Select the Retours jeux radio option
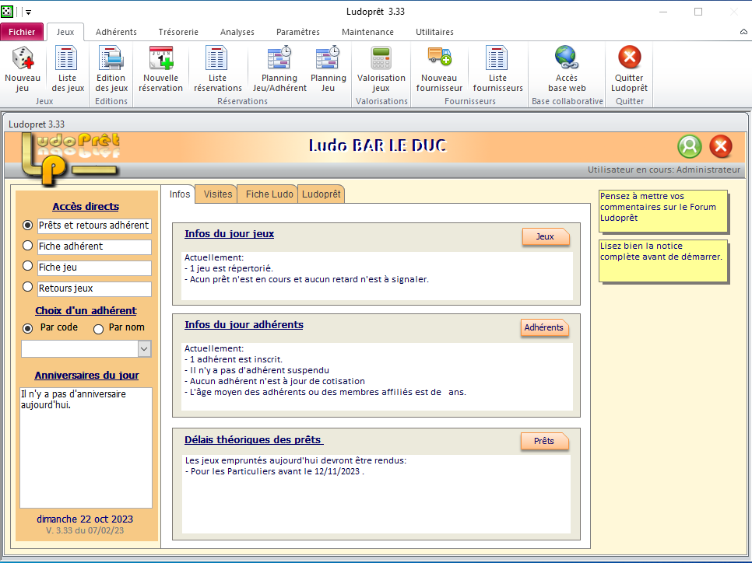 coord(28,288)
